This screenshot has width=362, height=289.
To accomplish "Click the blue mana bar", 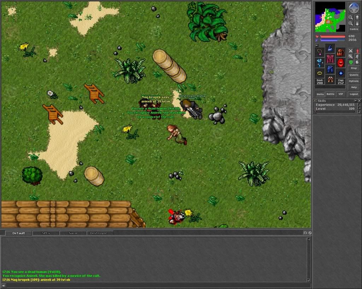I will (x=333, y=40).
